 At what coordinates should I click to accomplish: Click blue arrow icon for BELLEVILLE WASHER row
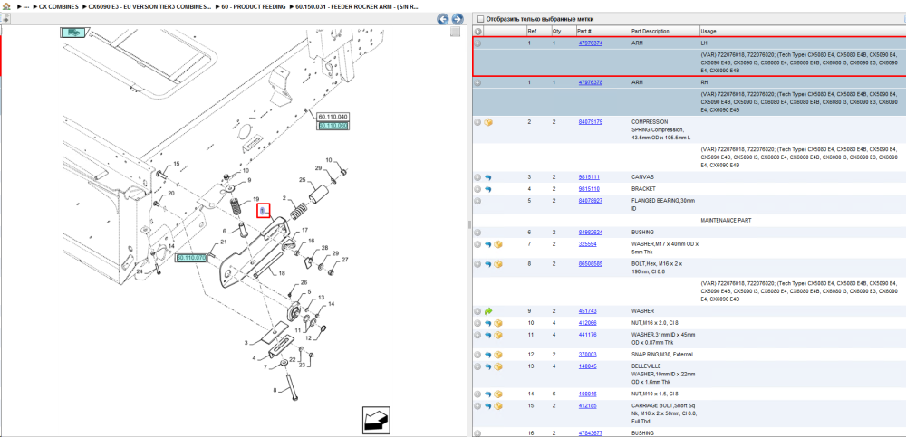[488, 366]
